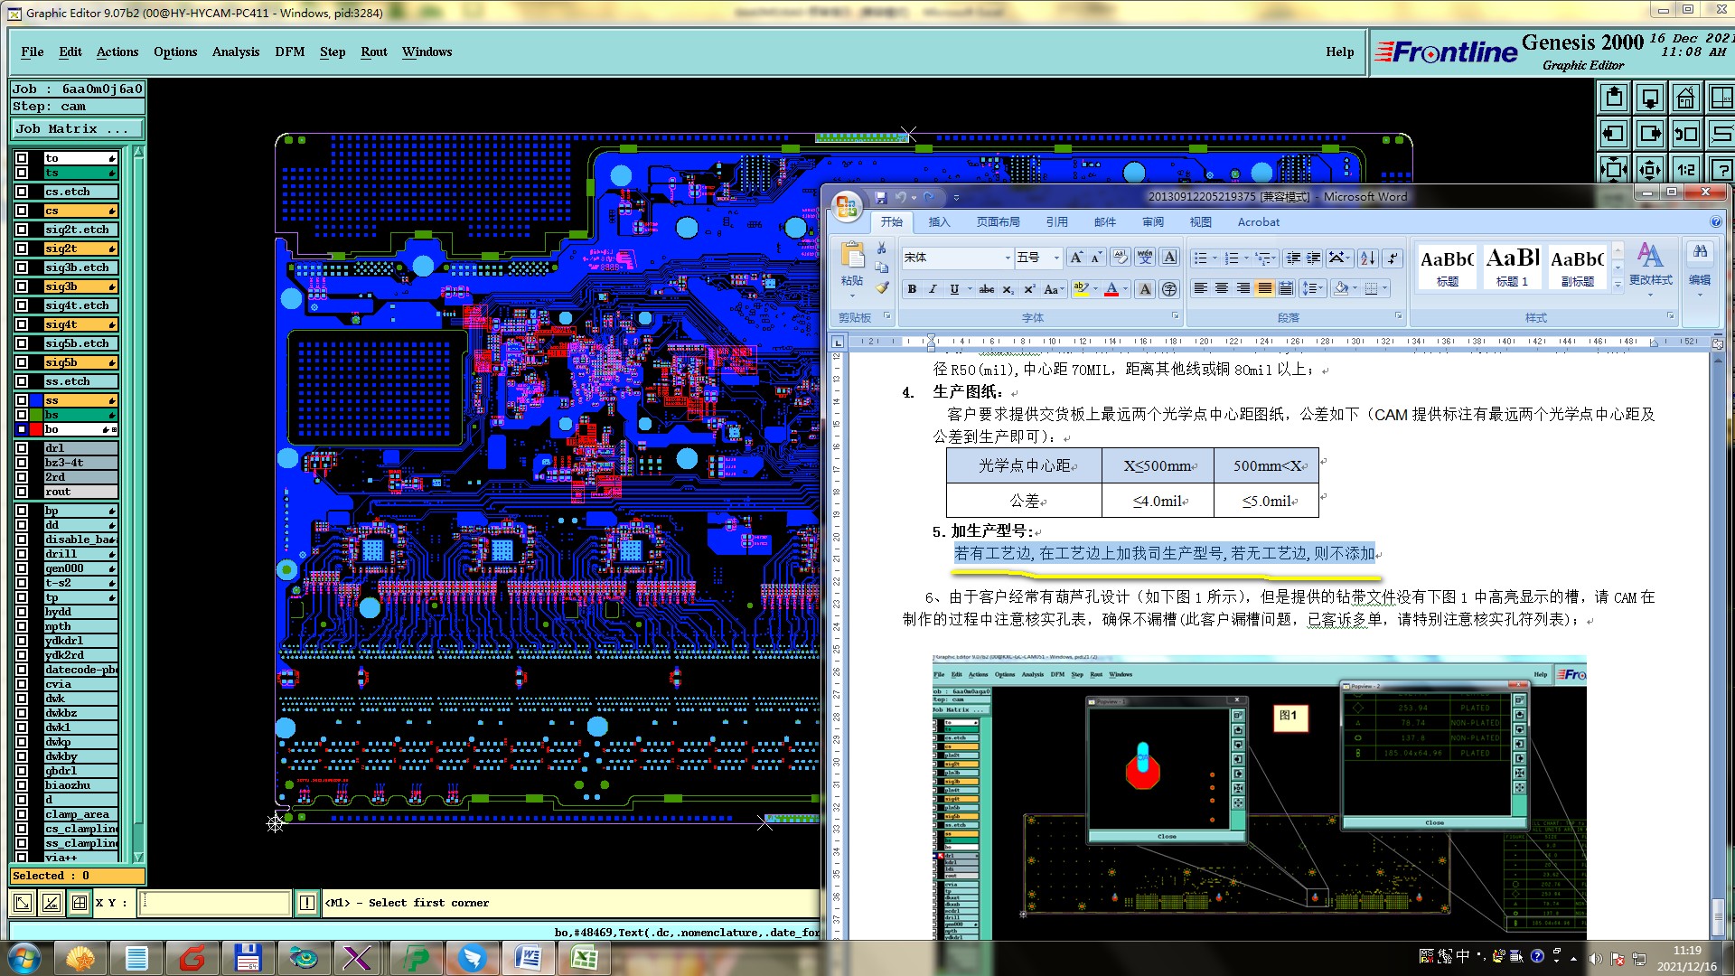This screenshot has width=1735, height=976.
Task: Click the Home view icon in Genesis
Action: click(1685, 98)
